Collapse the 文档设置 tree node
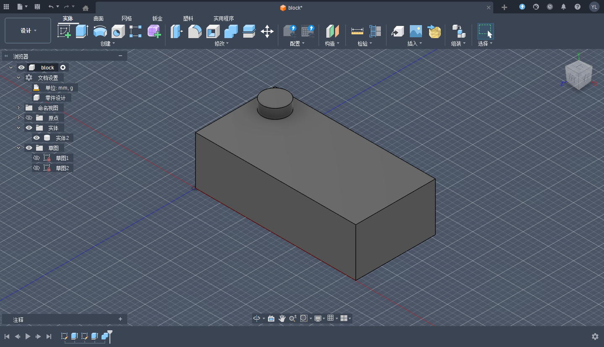 [x=18, y=77]
